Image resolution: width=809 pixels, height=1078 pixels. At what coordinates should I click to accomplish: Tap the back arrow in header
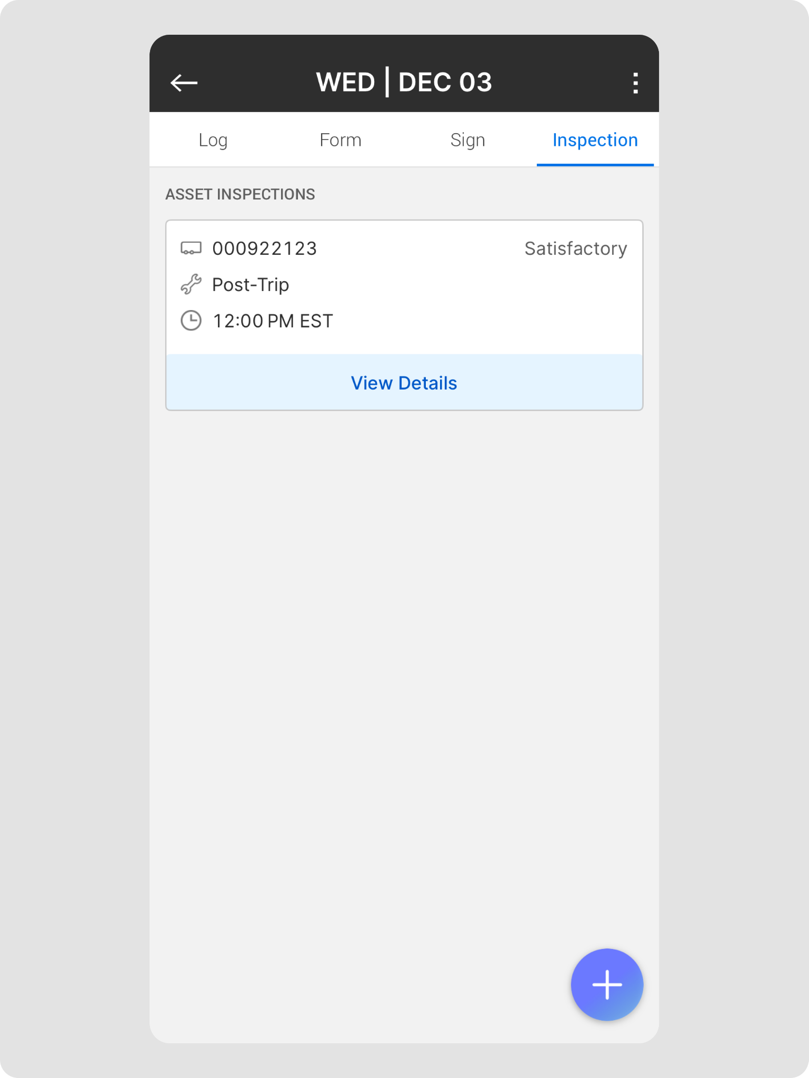[x=184, y=83]
